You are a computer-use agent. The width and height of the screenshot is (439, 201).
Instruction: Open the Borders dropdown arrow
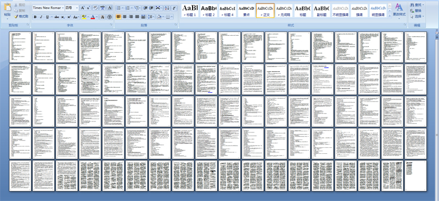coord(172,17)
